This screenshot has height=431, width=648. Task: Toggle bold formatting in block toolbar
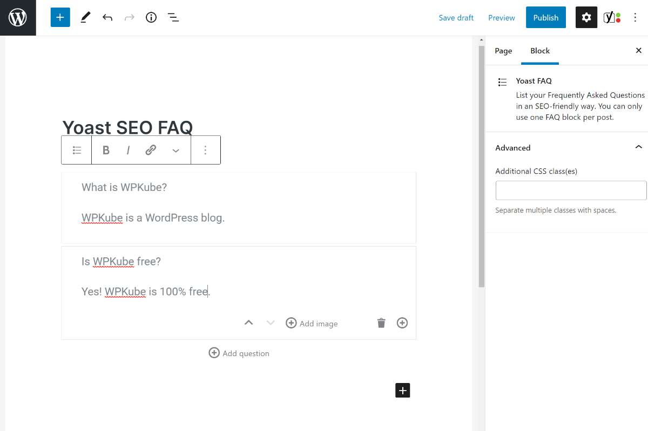click(x=106, y=150)
